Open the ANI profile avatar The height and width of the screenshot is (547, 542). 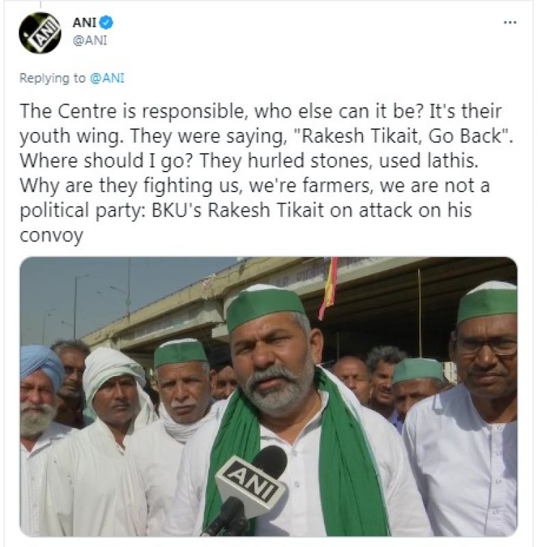[40, 32]
